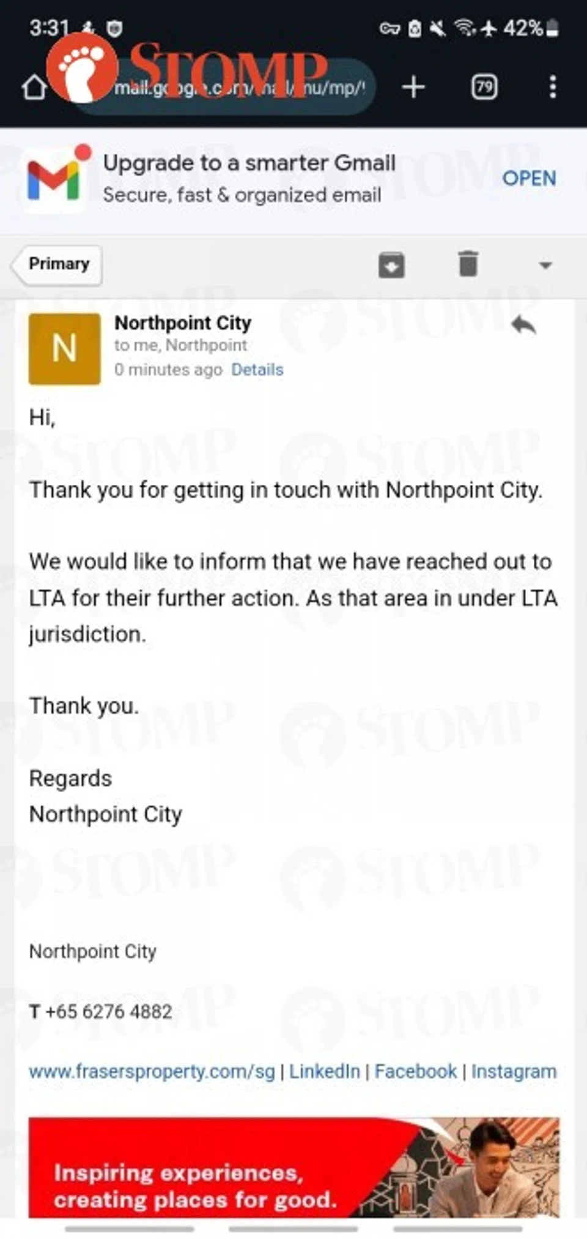
Task: Visit the Facebook link
Action: 415,1071
